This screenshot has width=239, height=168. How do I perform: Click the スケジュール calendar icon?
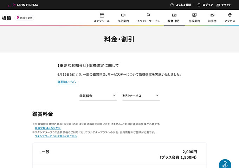pos(102,15)
